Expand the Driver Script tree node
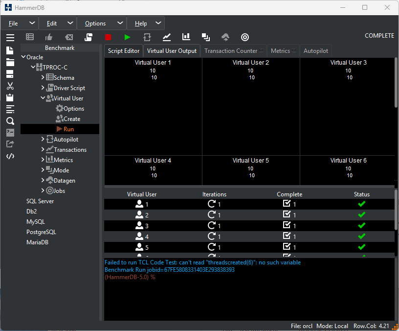Screen dimensions: 399x331 pos(43,87)
